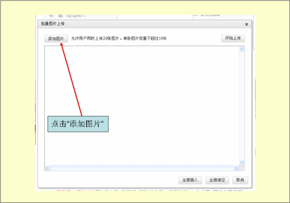Click the horizontal scrollbar right arrow
Screen dimensions: 290x203
point(237,168)
